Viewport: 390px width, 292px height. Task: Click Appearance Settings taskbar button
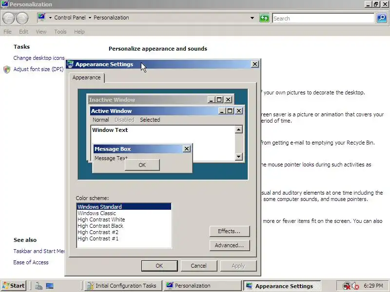pos(282,286)
